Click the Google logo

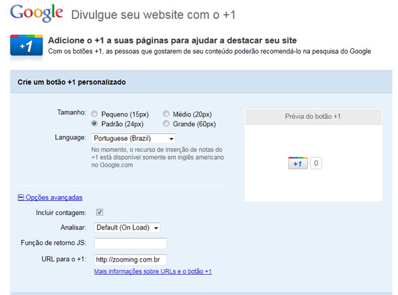click(x=36, y=13)
